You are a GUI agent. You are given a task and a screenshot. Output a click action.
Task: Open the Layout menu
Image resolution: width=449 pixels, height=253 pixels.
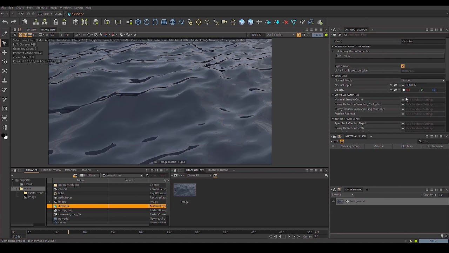[x=79, y=8]
